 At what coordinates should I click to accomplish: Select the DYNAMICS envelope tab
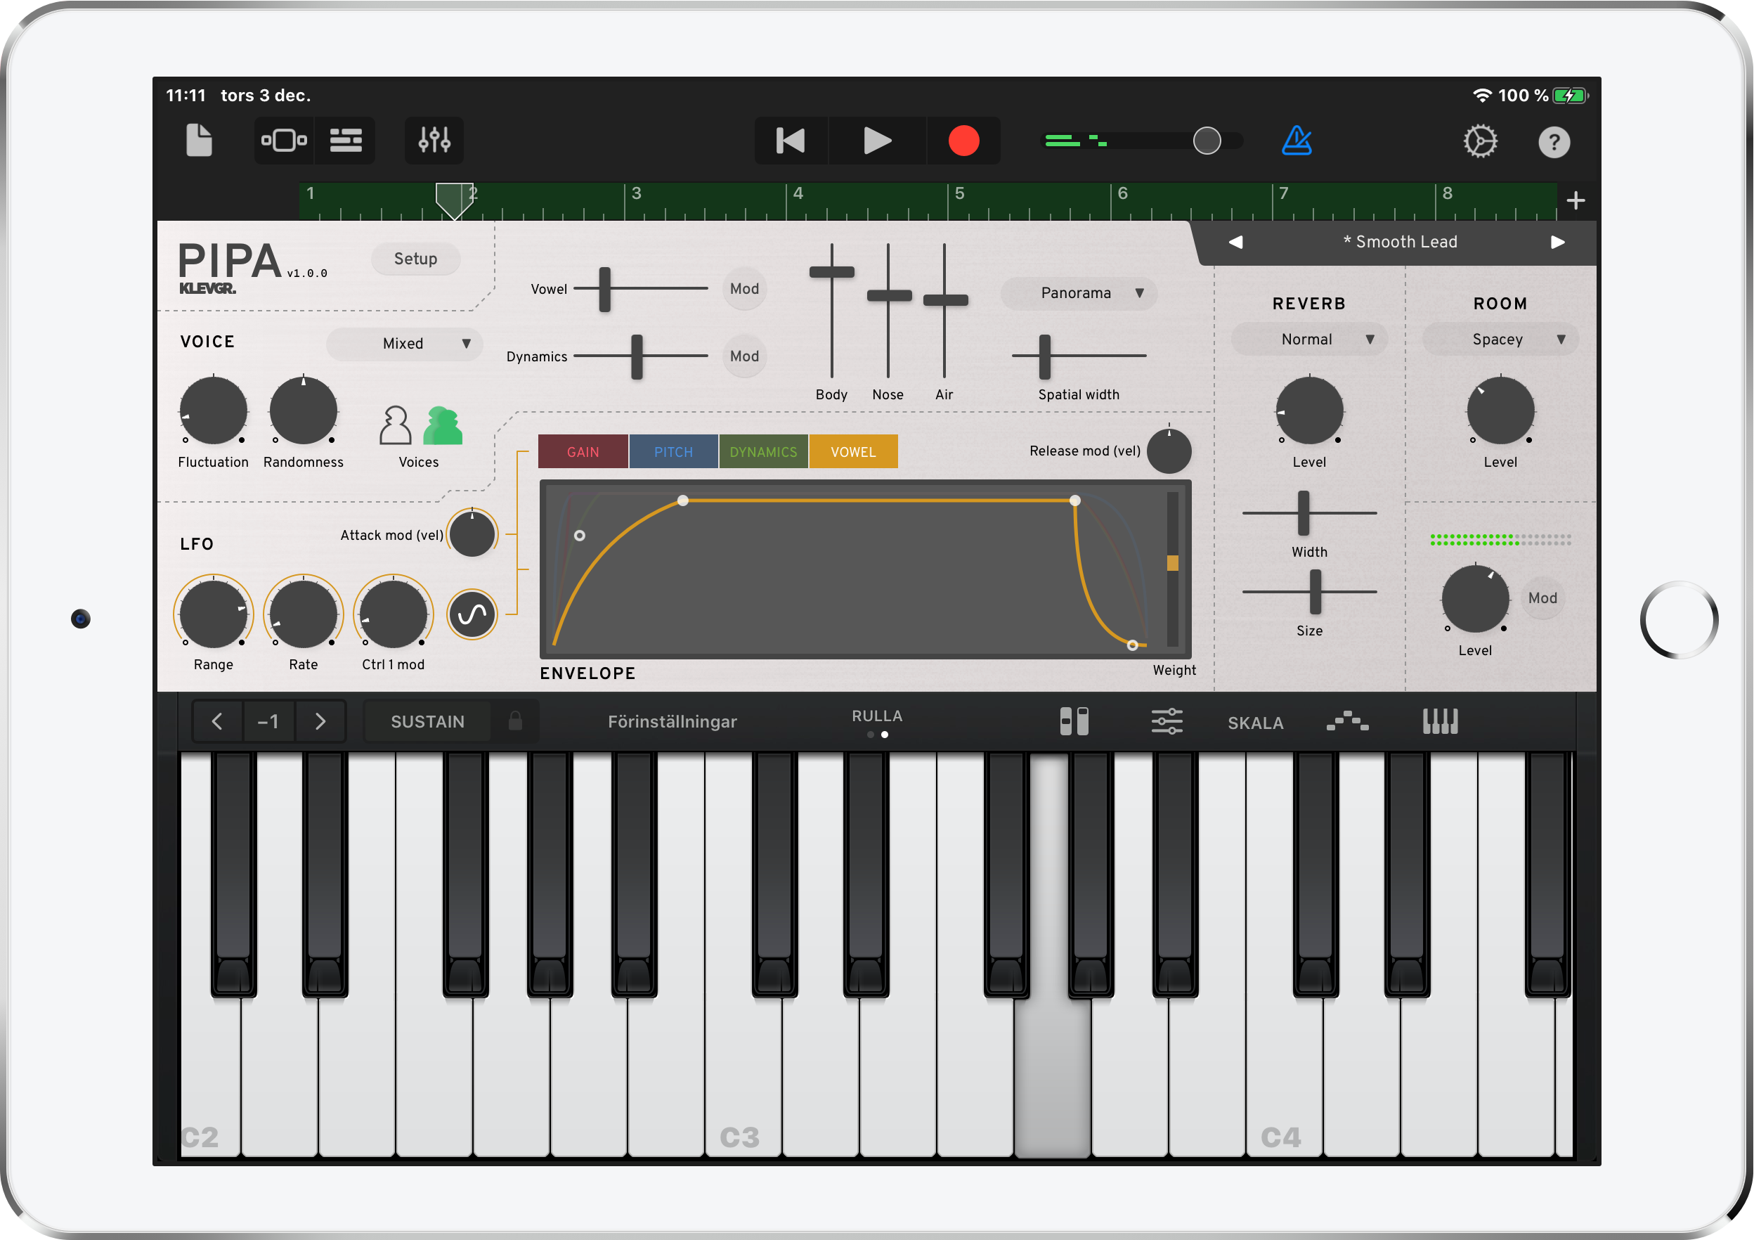point(763,451)
